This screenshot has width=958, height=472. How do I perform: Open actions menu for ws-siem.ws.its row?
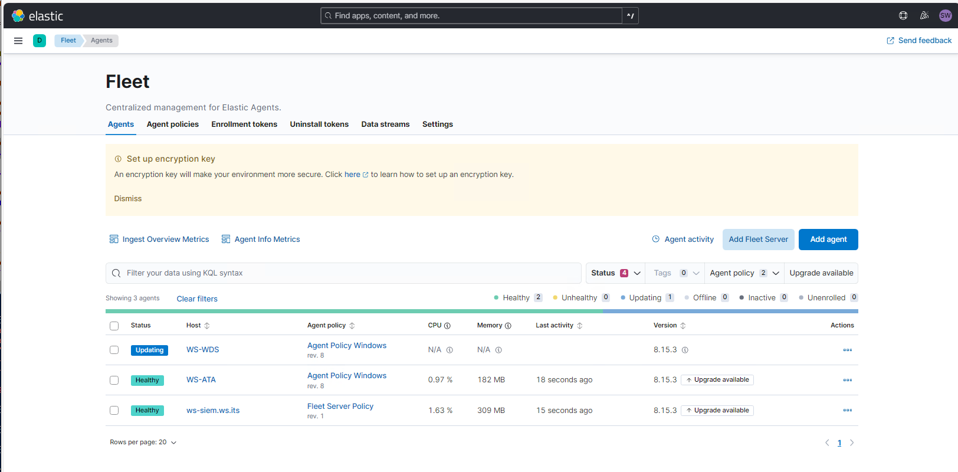point(848,410)
